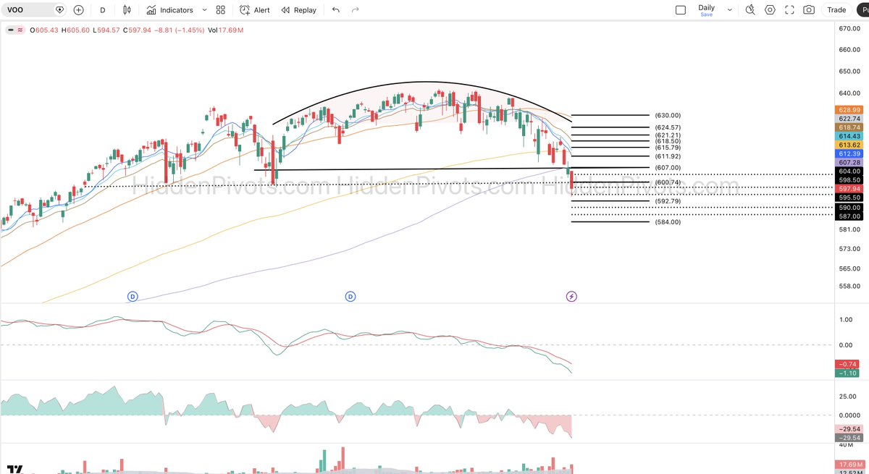Click the L594.57 low value in legend

click(106, 30)
